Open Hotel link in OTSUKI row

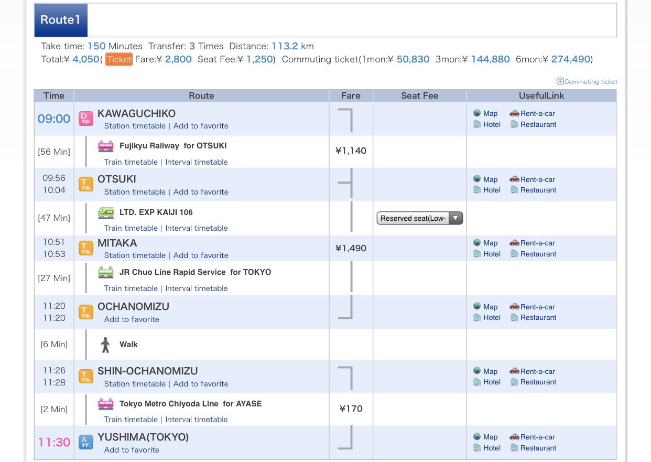click(492, 190)
